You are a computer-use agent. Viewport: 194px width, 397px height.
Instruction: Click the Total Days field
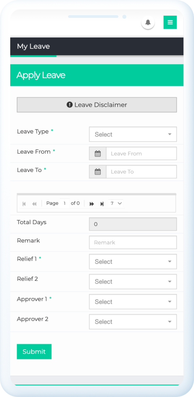(133, 224)
